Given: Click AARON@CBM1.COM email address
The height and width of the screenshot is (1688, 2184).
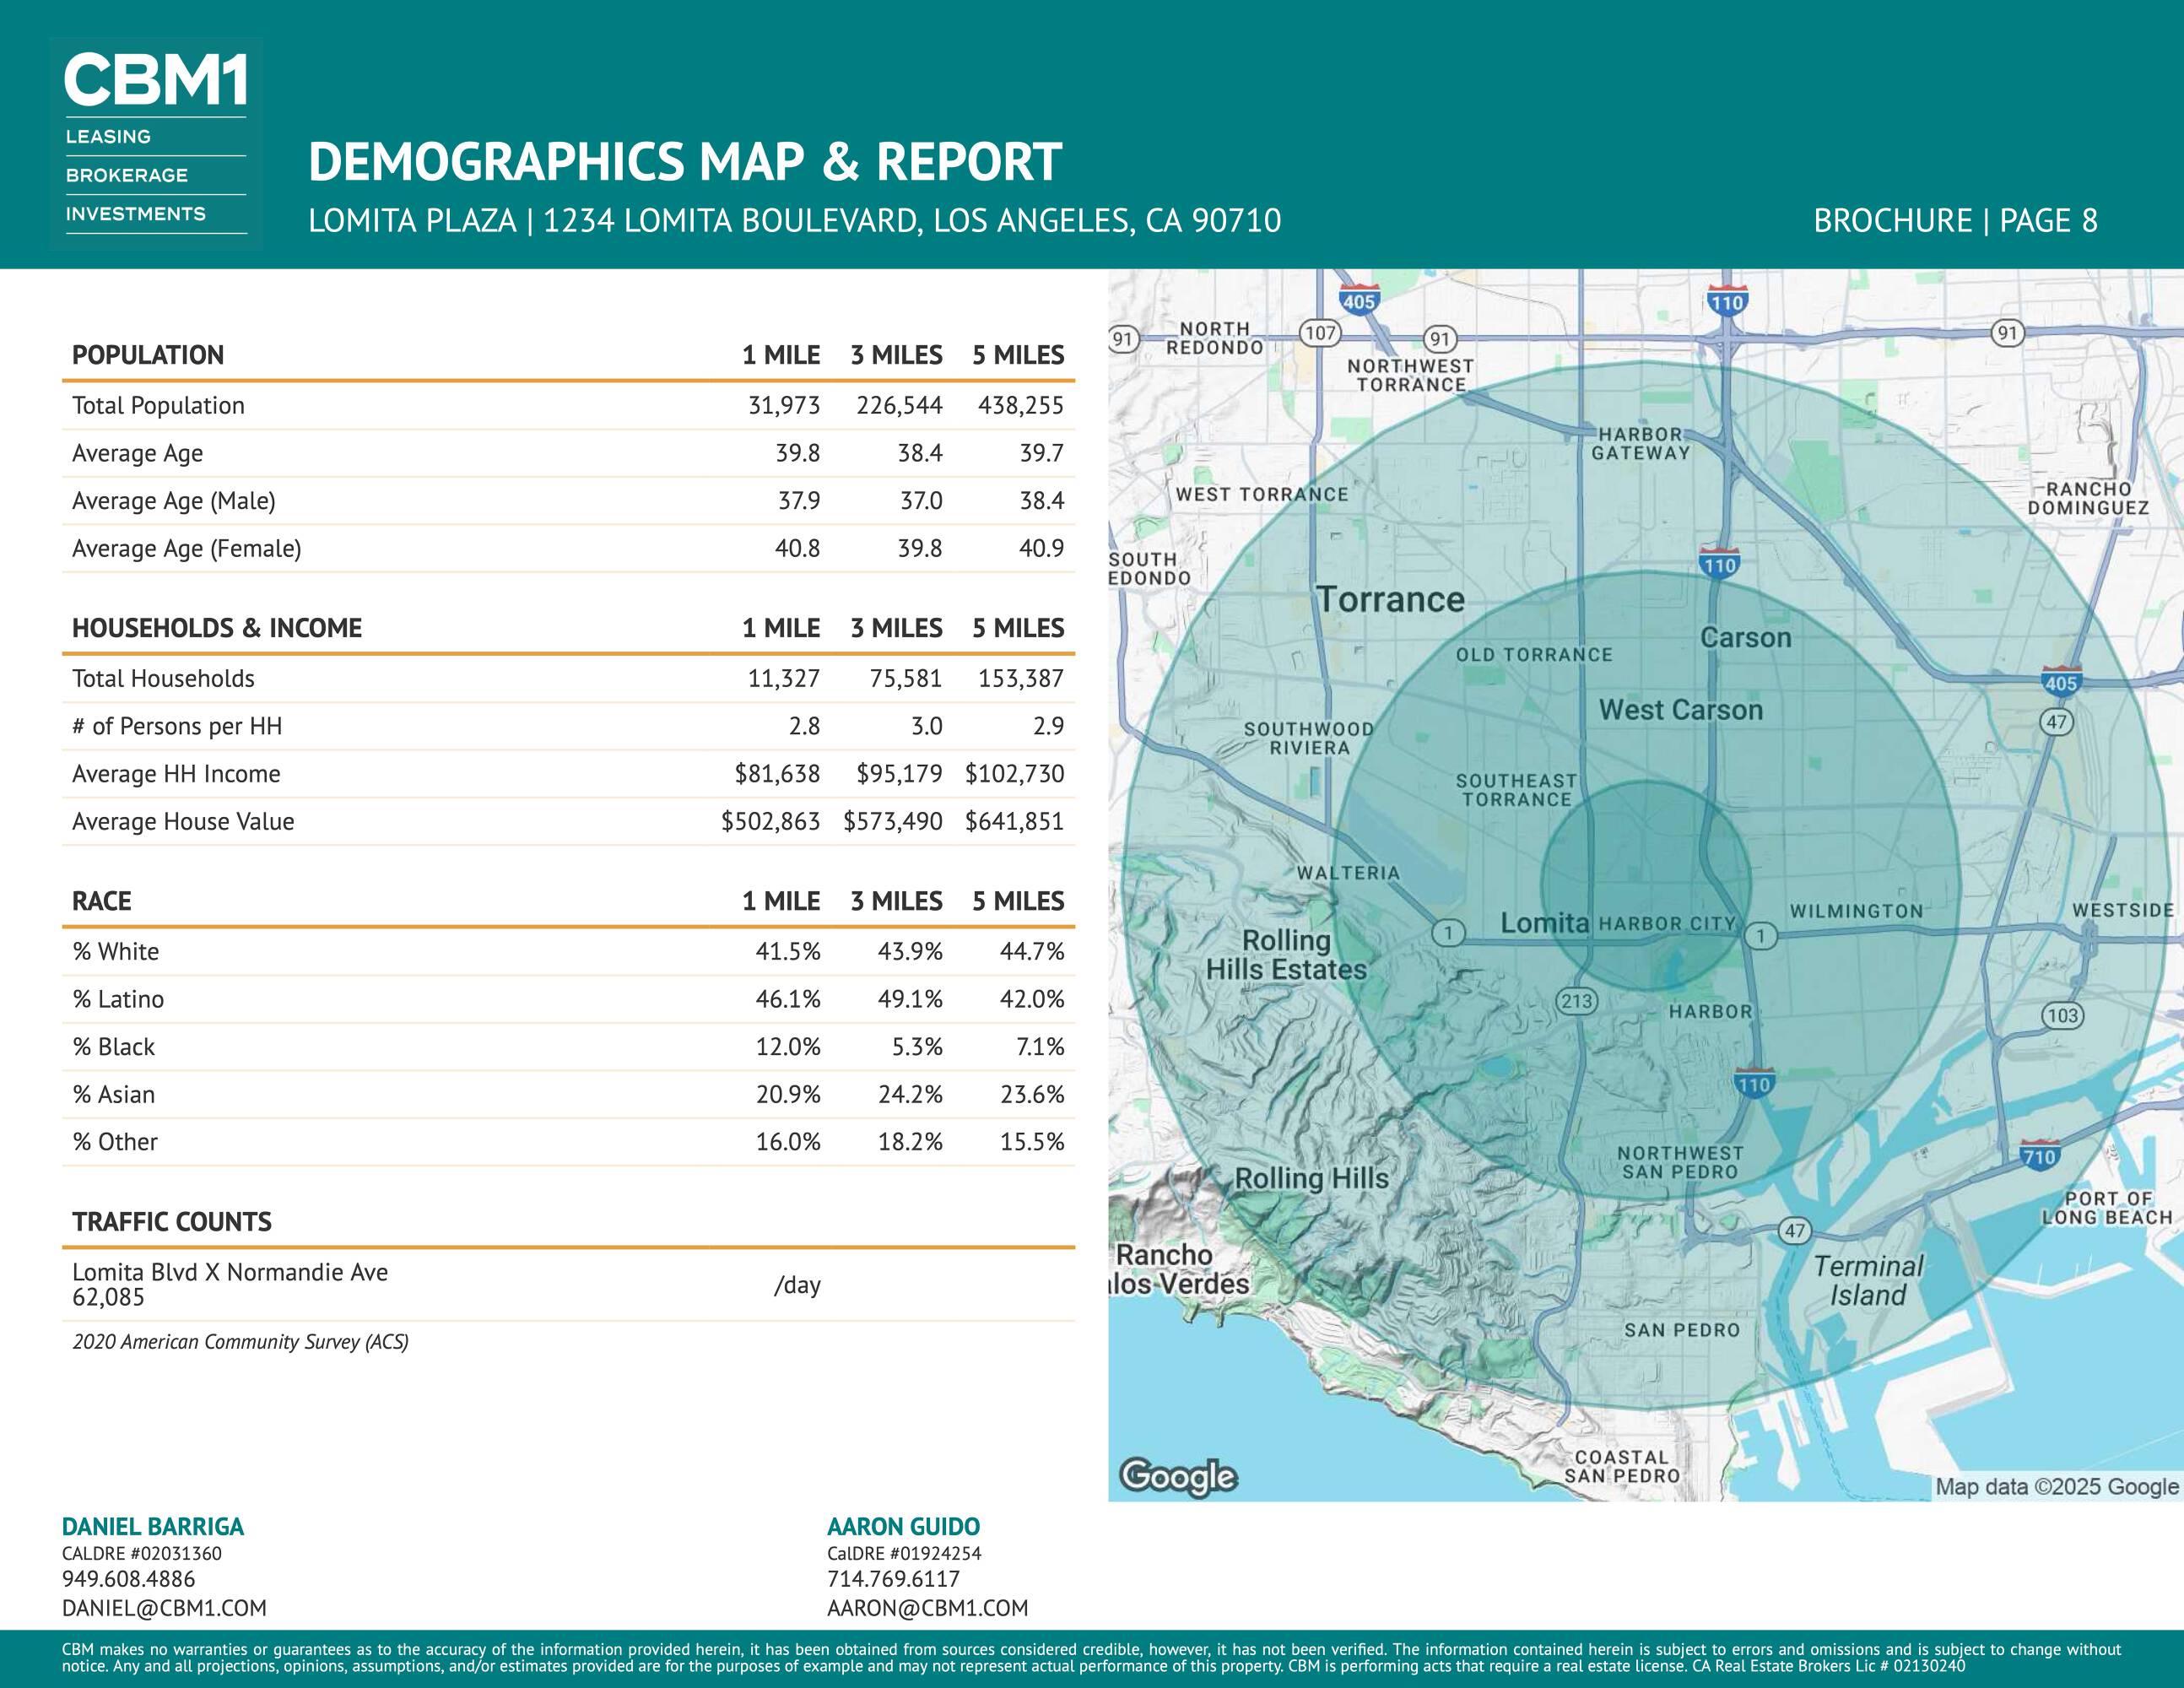Looking at the screenshot, I should coord(927,1608).
